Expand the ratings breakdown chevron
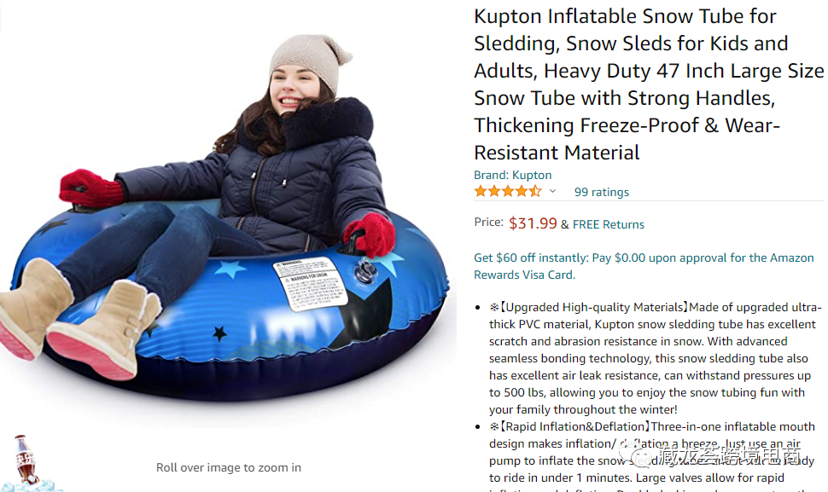This screenshot has height=492, width=828. point(552,191)
